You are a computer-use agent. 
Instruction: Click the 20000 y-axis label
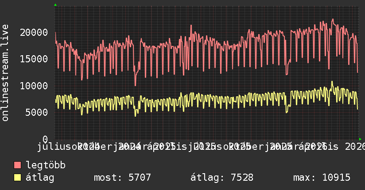34,32
